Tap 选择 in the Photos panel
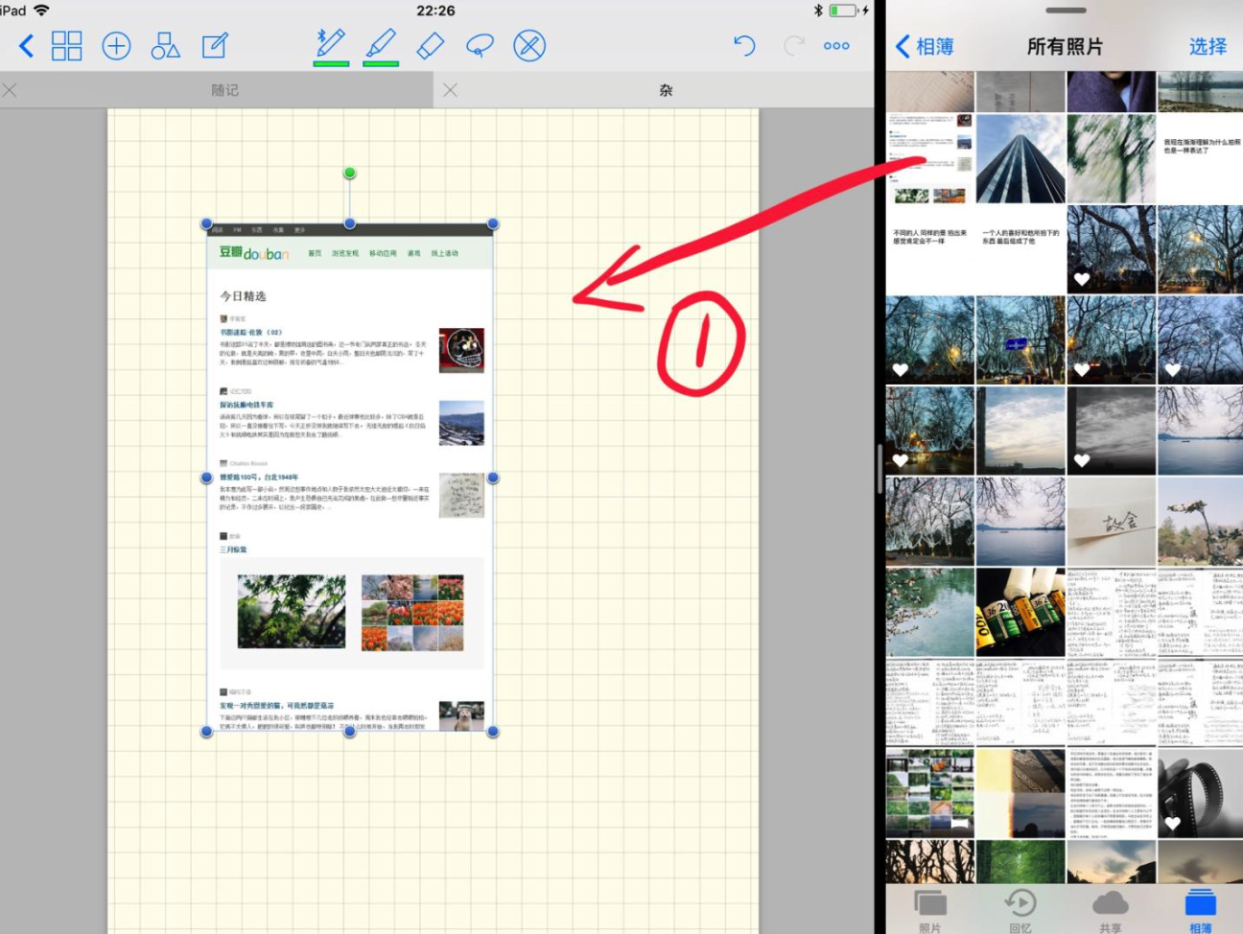1243x934 pixels. pyautogui.click(x=1208, y=47)
